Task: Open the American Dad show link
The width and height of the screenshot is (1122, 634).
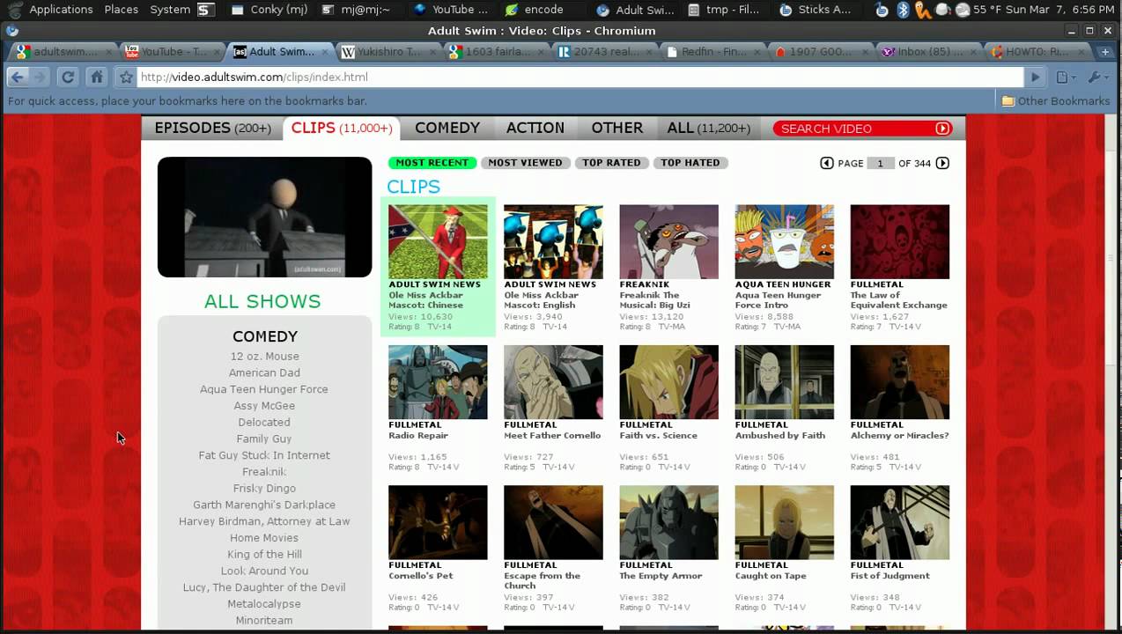Action: click(x=265, y=372)
